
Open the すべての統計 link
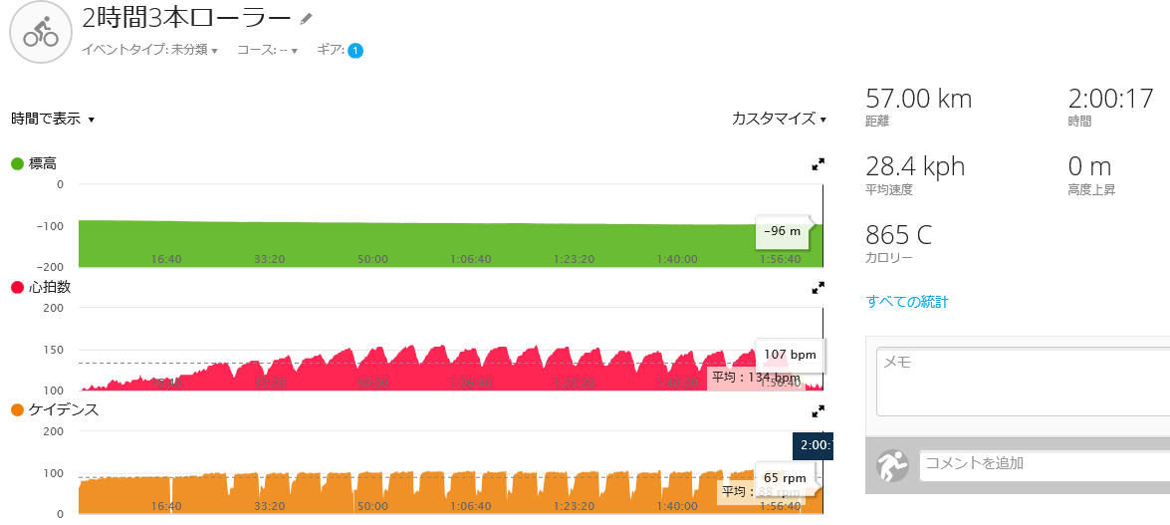pyautogui.click(x=907, y=302)
